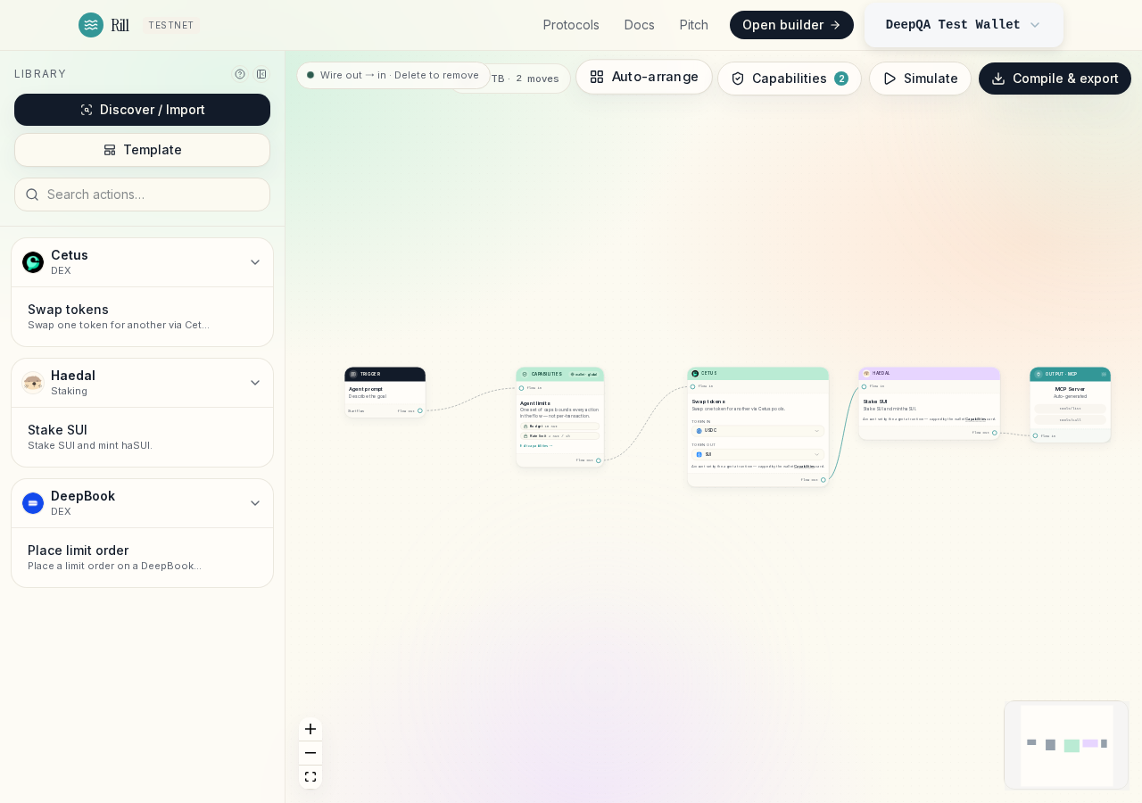The height and width of the screenshot is (803, 1142).
Task: Zoom in on the canvas
Action: (310, 729)
